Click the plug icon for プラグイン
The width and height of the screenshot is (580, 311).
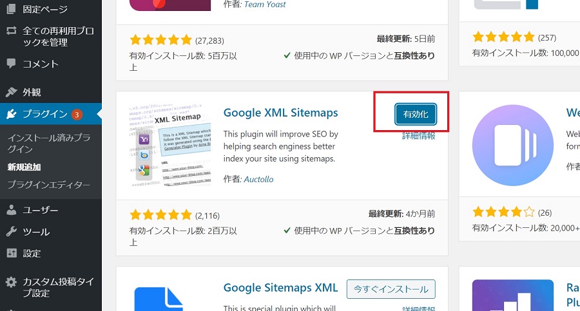coord(11,114)
